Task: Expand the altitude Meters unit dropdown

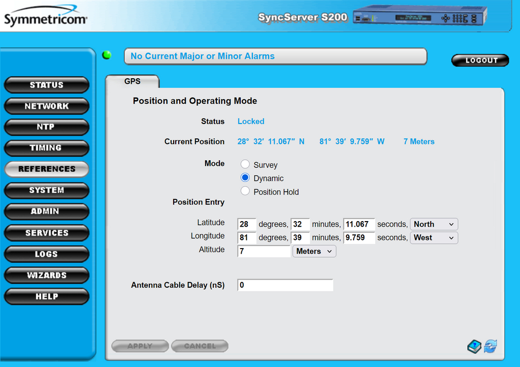Action: pos(314,251)
